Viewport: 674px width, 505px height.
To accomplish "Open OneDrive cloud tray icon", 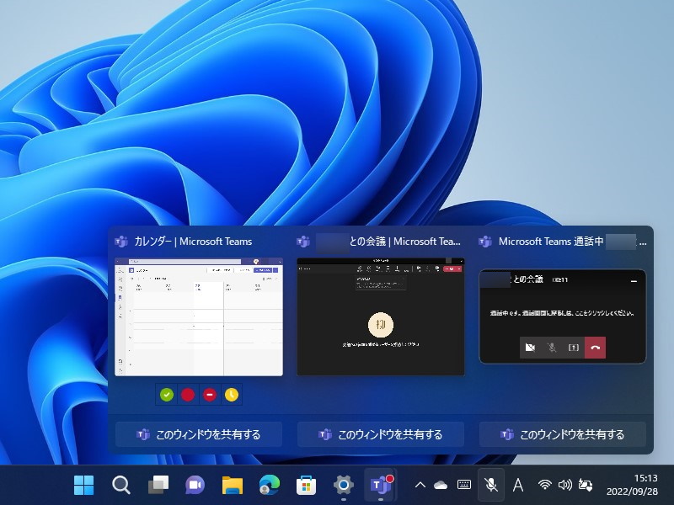I will point(441,486).
